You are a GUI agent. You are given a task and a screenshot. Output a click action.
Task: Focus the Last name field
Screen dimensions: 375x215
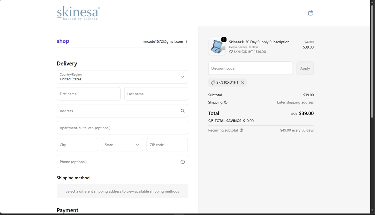coord(156,94)
